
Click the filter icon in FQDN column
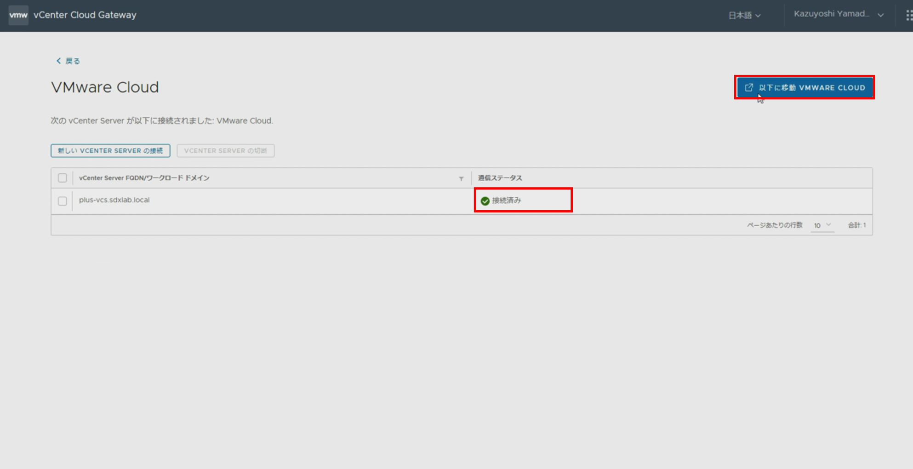[461, 179]
